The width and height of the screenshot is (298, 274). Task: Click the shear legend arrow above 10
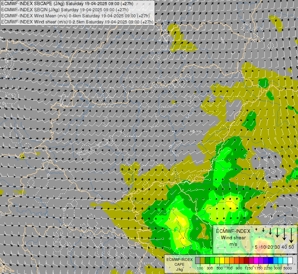263,230
